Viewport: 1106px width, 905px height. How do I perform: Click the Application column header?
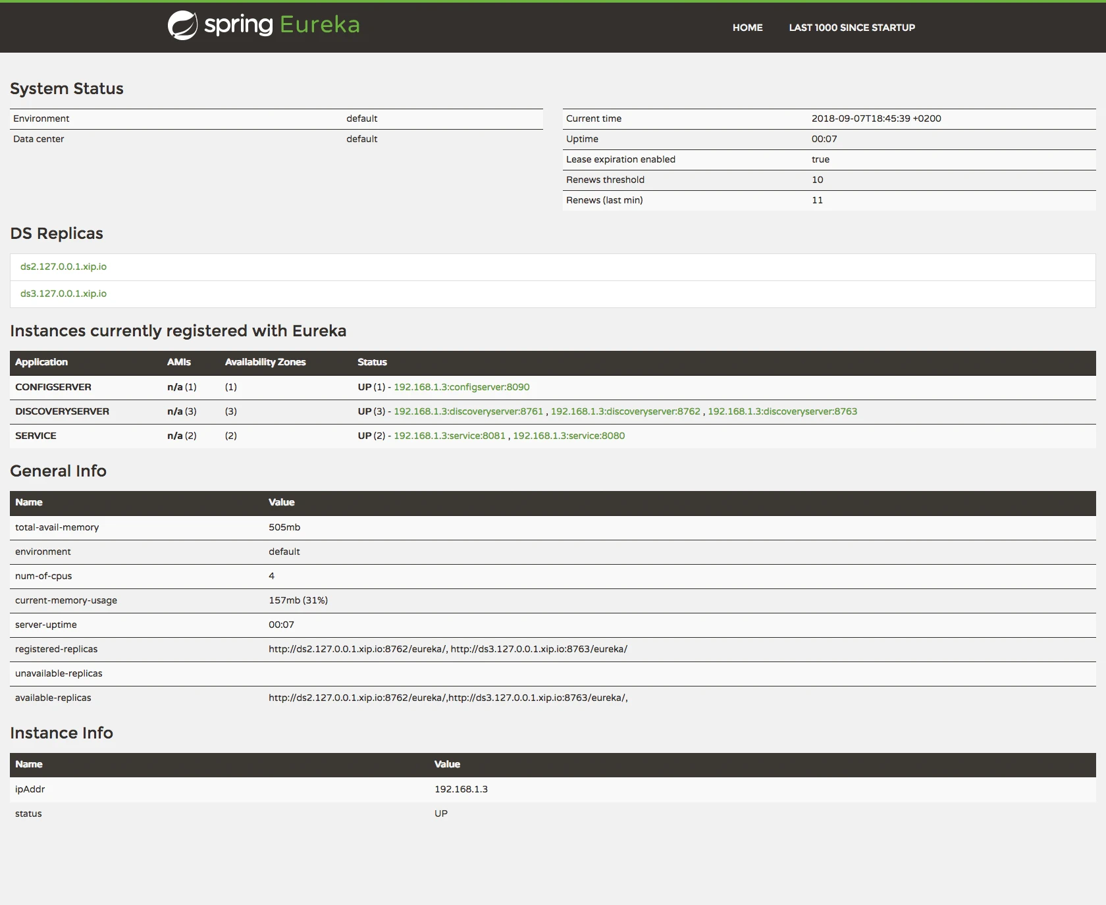pyautogui.click(x=41, y=362)
